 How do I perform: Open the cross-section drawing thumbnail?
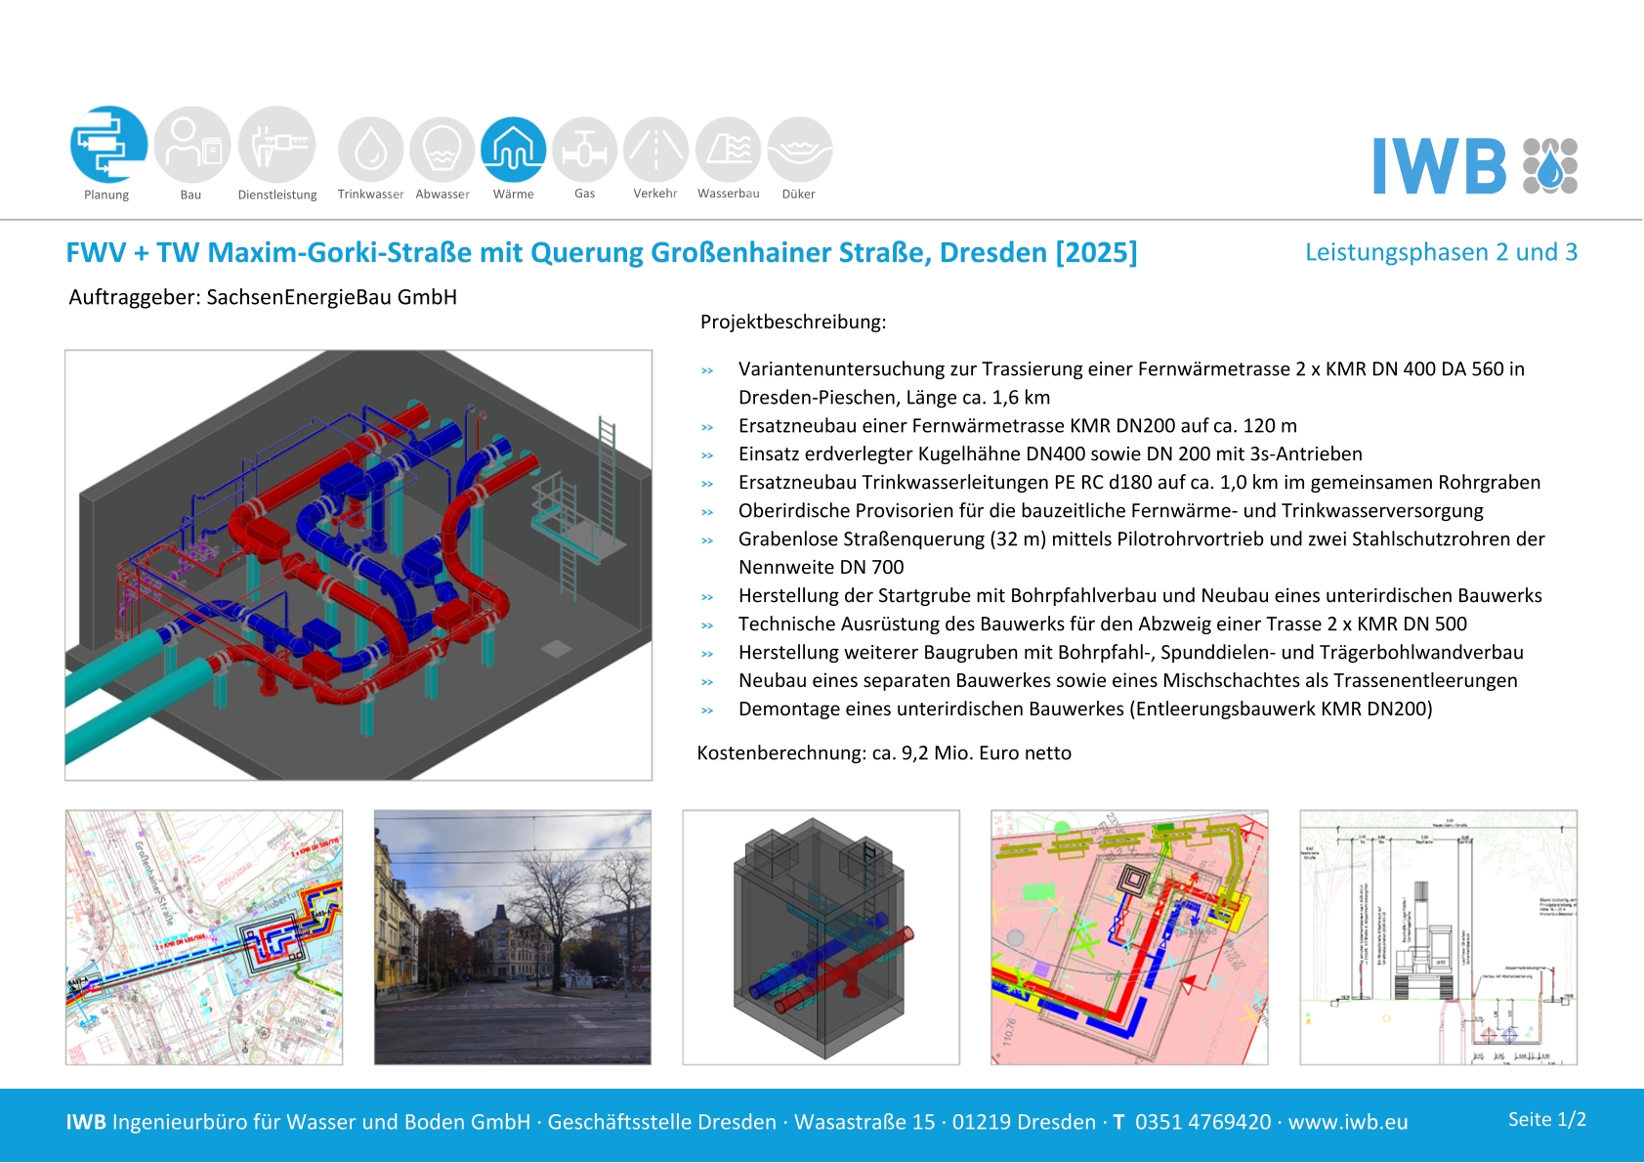point(1438,937)
